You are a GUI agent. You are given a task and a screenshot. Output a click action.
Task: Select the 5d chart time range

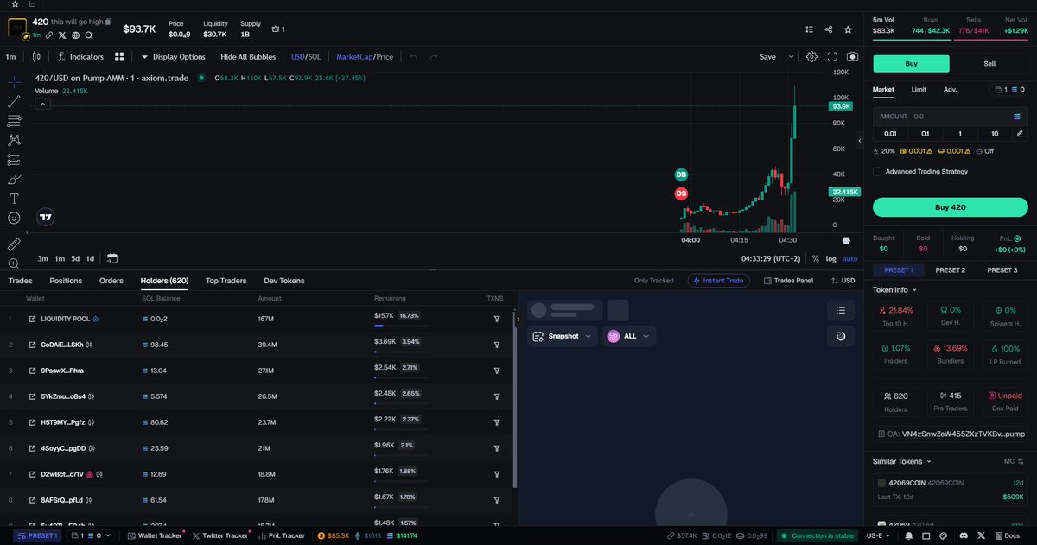[x=75, y=258]
